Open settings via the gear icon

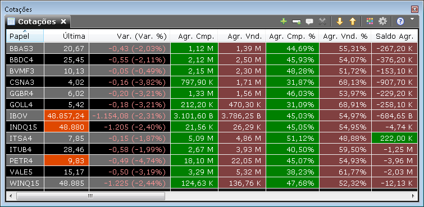[382, 21]
